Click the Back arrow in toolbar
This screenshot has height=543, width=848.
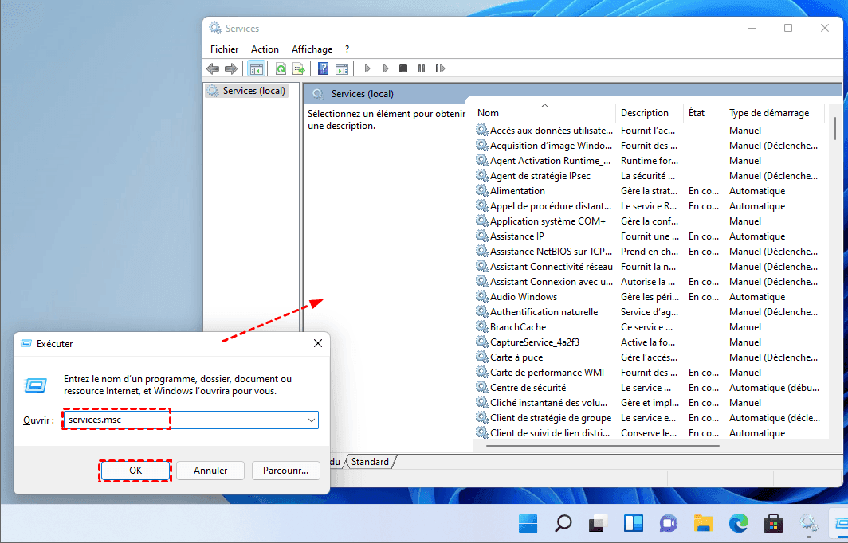[214, 69]
